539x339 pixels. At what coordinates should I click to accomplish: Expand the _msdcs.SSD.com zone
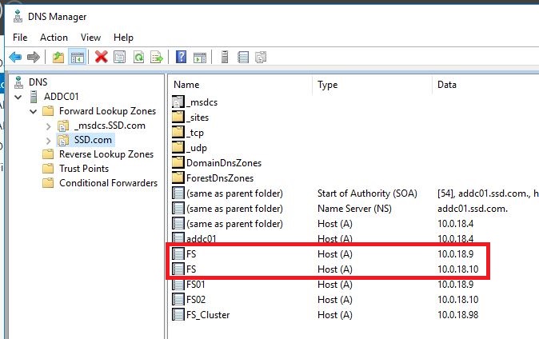(x=49, y=126)
